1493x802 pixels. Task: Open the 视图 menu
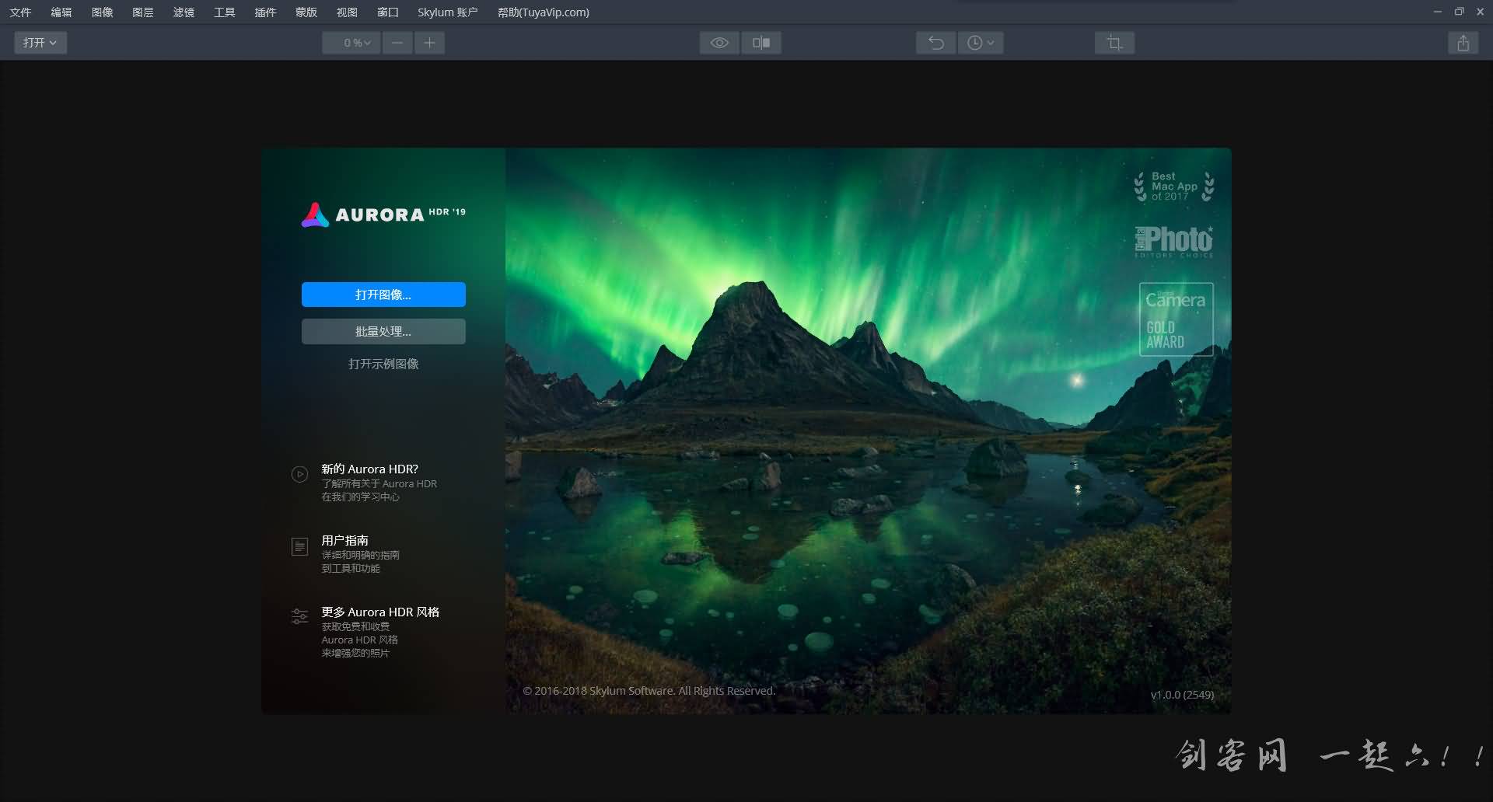click(x=347, y=12)
